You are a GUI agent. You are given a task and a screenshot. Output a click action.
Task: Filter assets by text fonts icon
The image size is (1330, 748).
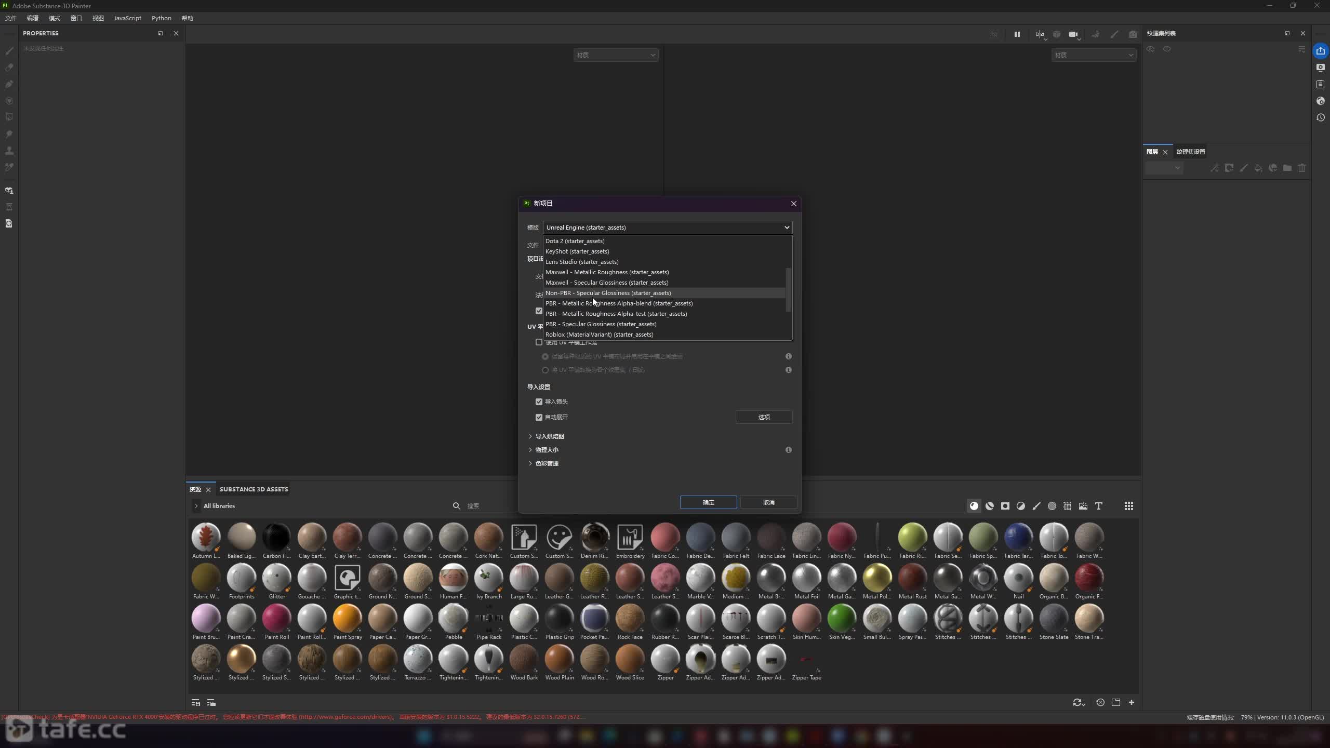pyautogui.click(x=1099, y=506)
